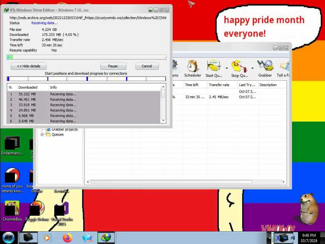Expand the Queues tree node
Screen dimensions: 325x244
(42, 134)
